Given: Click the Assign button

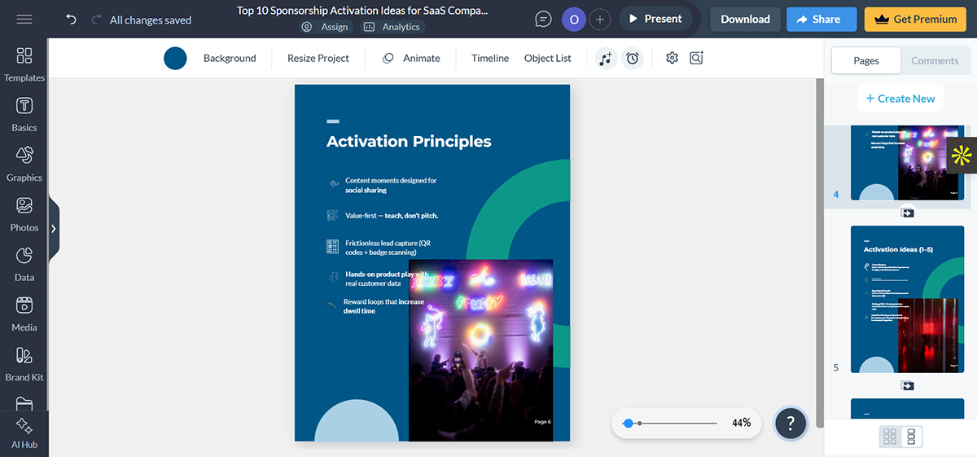Looking at the screenshot, I should click(x=324, y=27).
